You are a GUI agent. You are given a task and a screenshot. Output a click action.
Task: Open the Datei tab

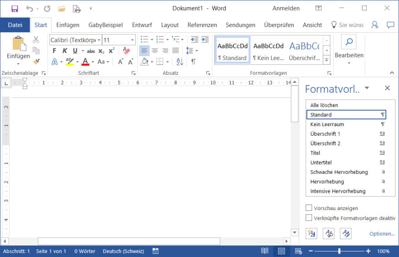click(15, 25)
